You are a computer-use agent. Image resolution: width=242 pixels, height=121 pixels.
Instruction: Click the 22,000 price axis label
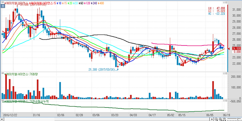[x=236, y=64]
